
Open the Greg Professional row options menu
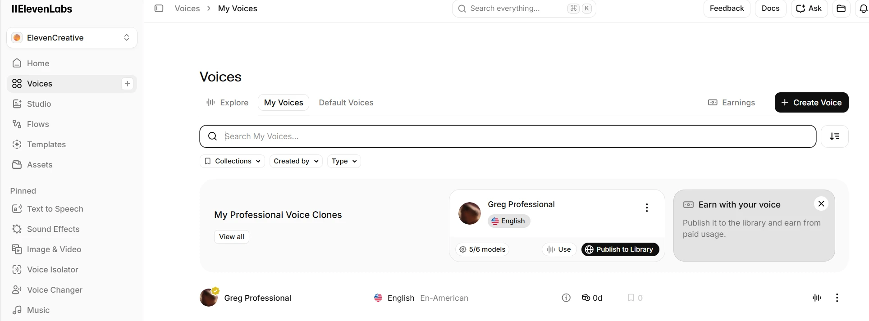pyautogui.click(x=837, y=298)
